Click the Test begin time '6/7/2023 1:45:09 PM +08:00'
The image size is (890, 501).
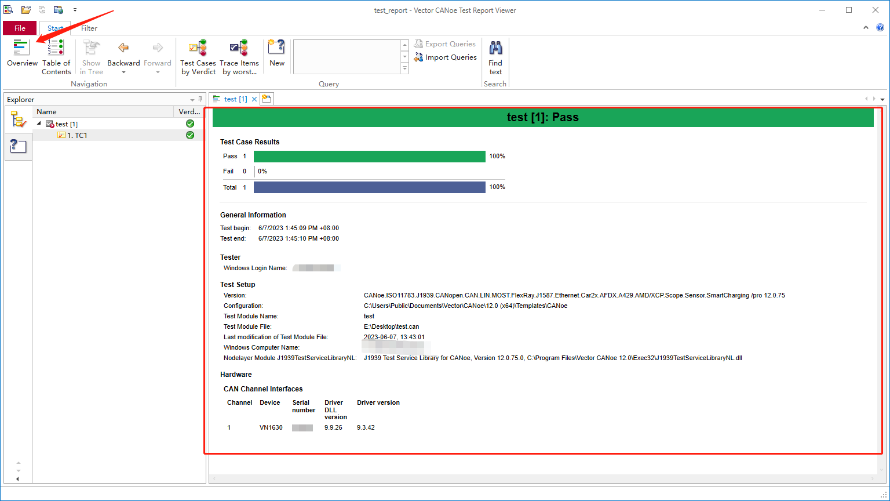click(x=298, y=228)
